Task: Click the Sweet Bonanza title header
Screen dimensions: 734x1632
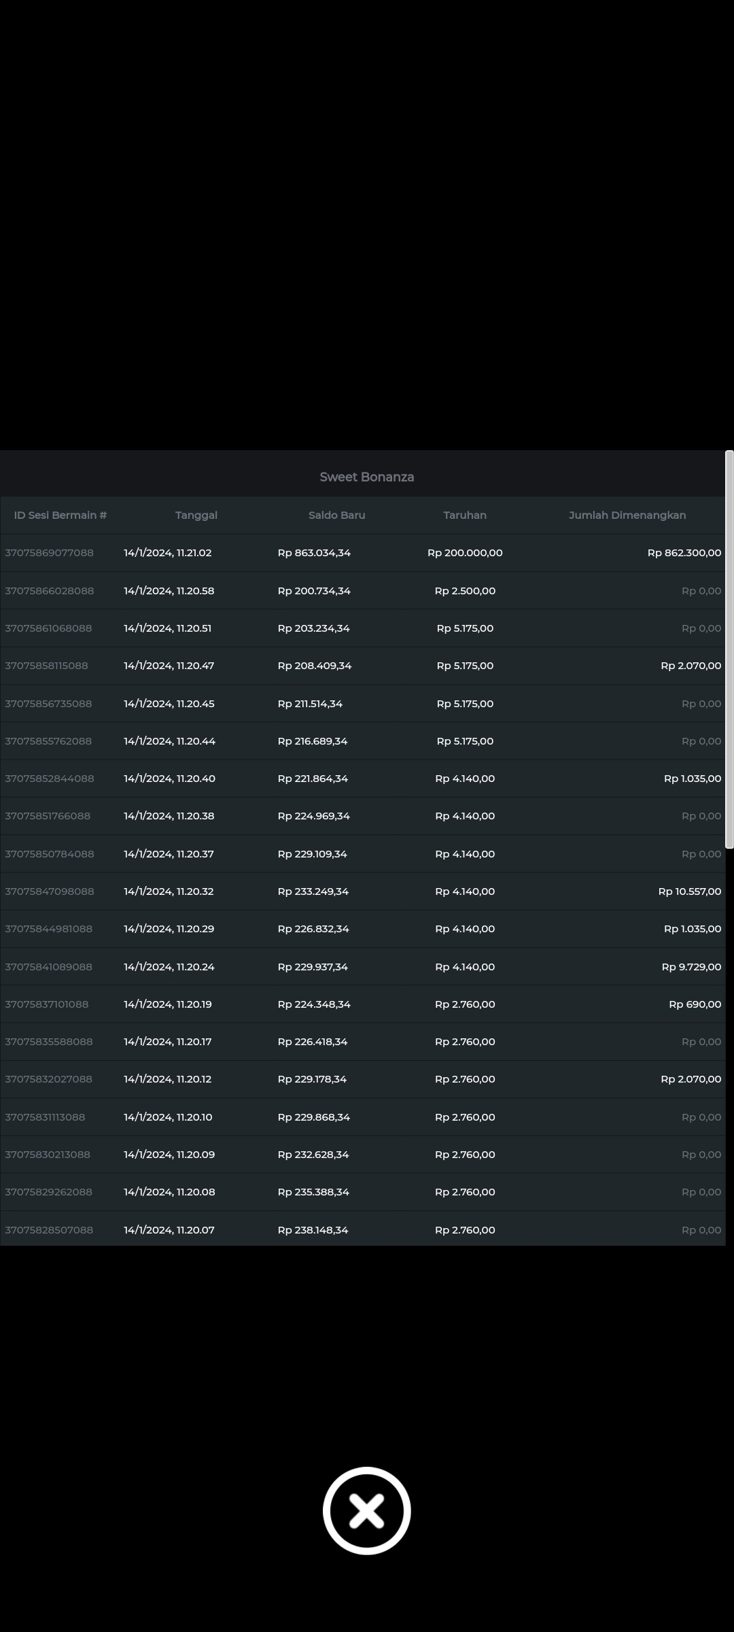Action: pyautogui.click(x=366, y=477)
